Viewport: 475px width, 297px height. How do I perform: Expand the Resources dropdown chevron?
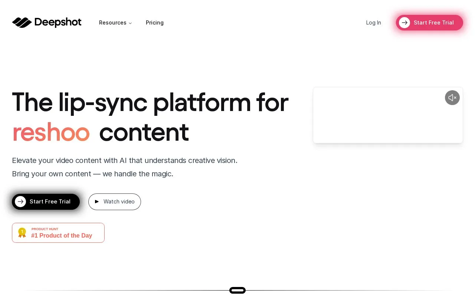click(x=130, y=23)
